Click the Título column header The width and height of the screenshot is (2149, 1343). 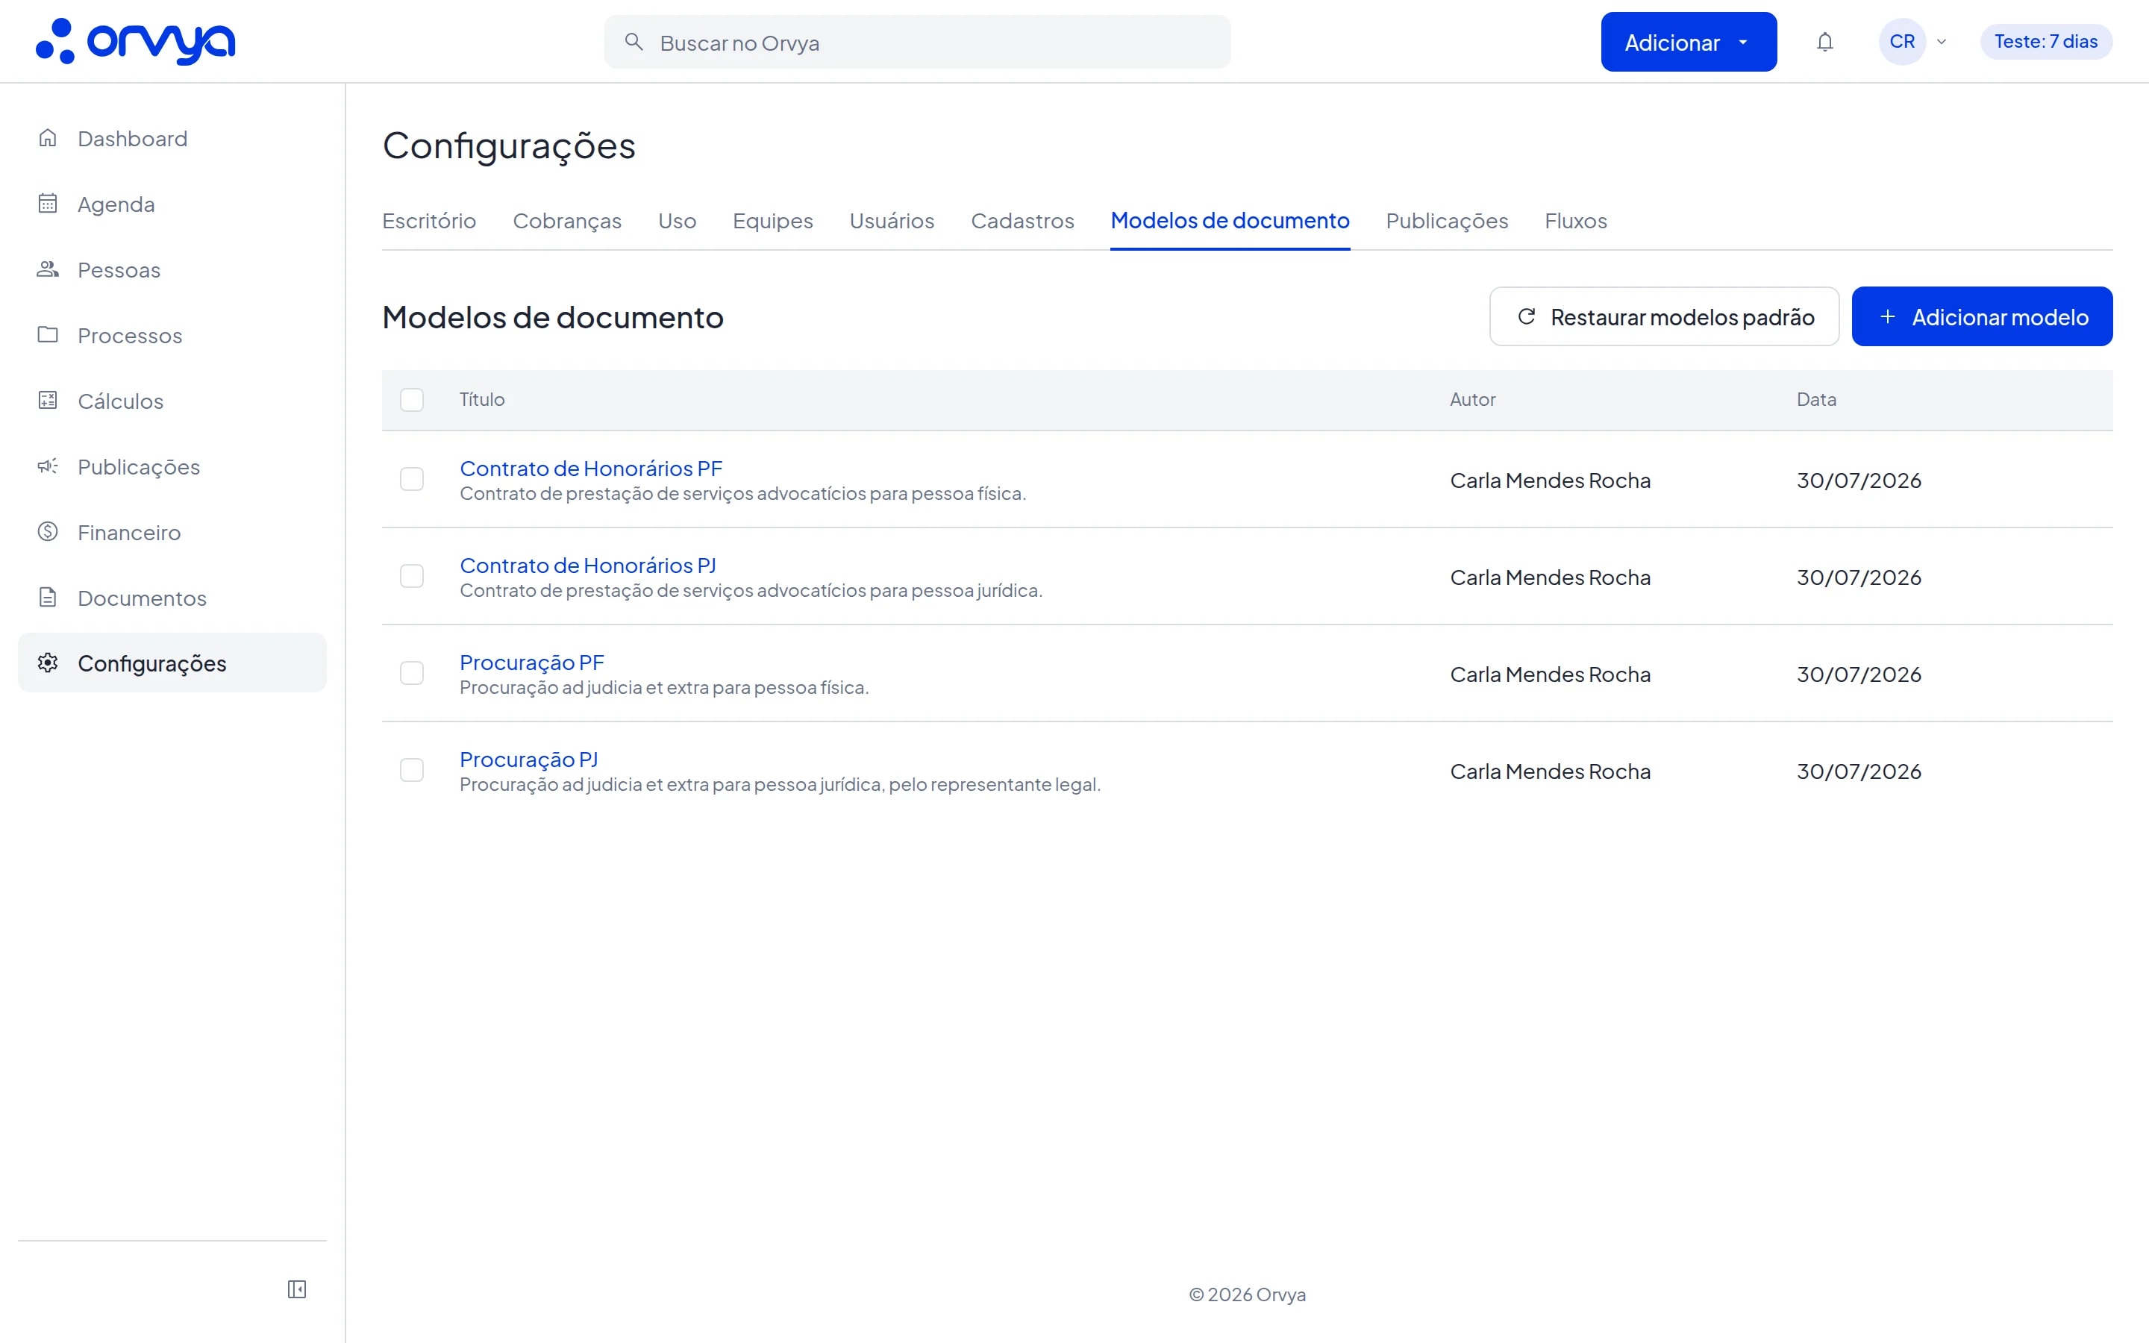coord(481,400)
